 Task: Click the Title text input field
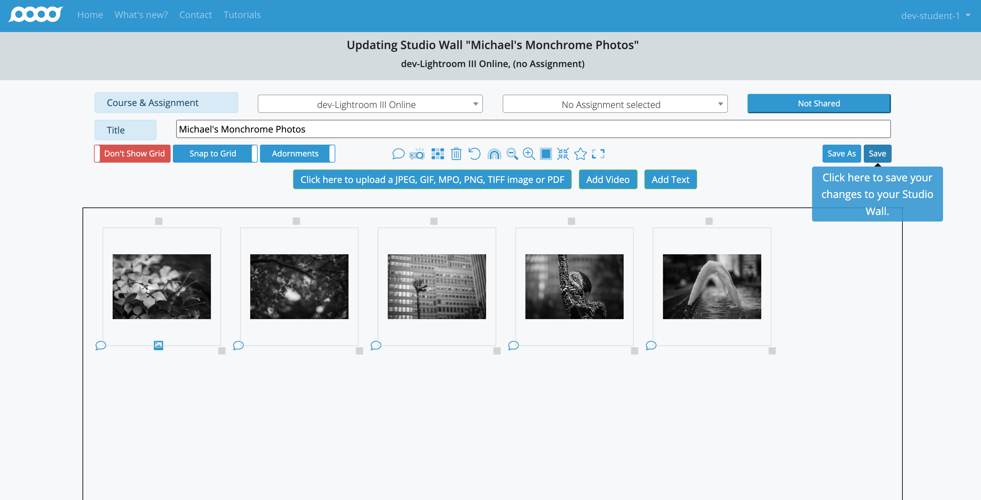(533, 129)
